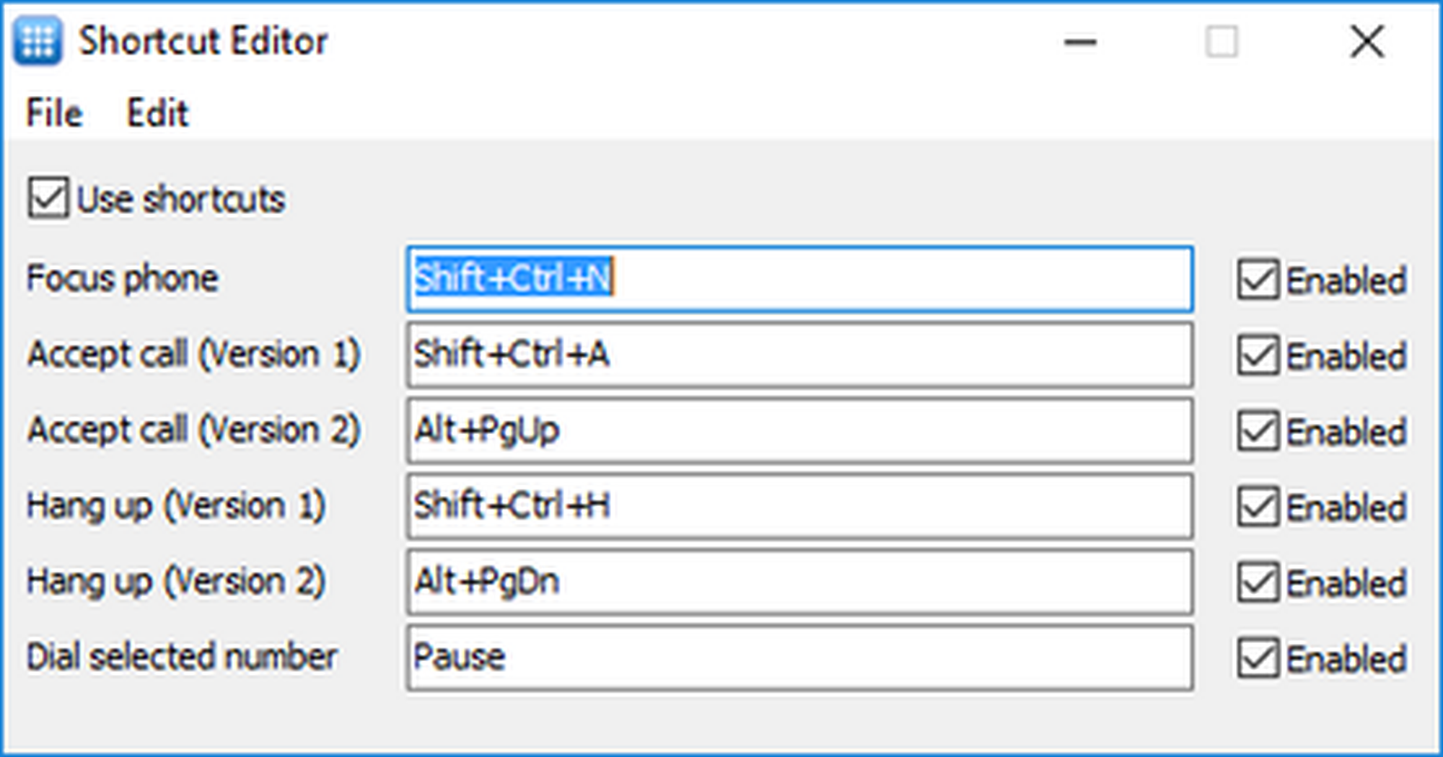Uncheck Enabled for Accept call (Version 1)
1443x757 pixels.
tap(1258, 355)
